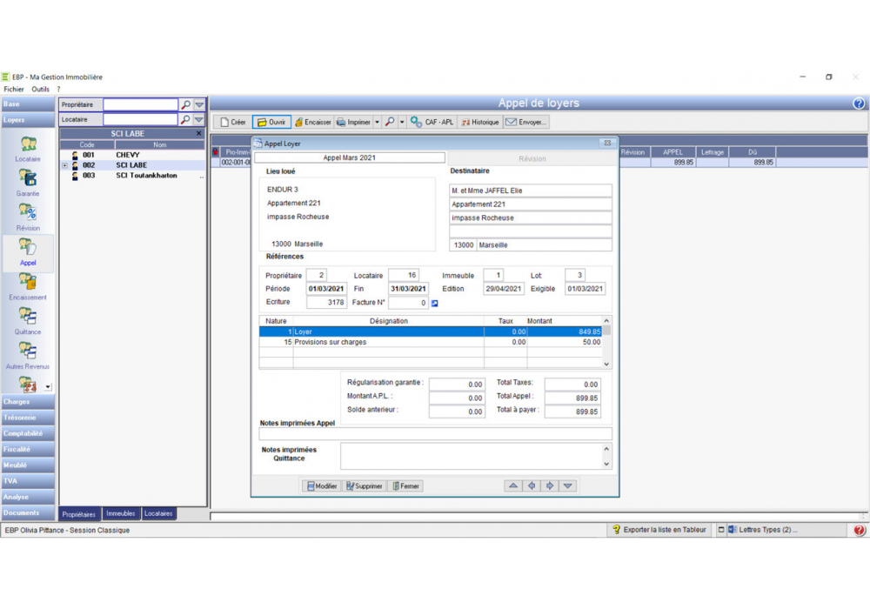
Task: Switch to the Locataires bottom tab
Action: pos(158,514)
